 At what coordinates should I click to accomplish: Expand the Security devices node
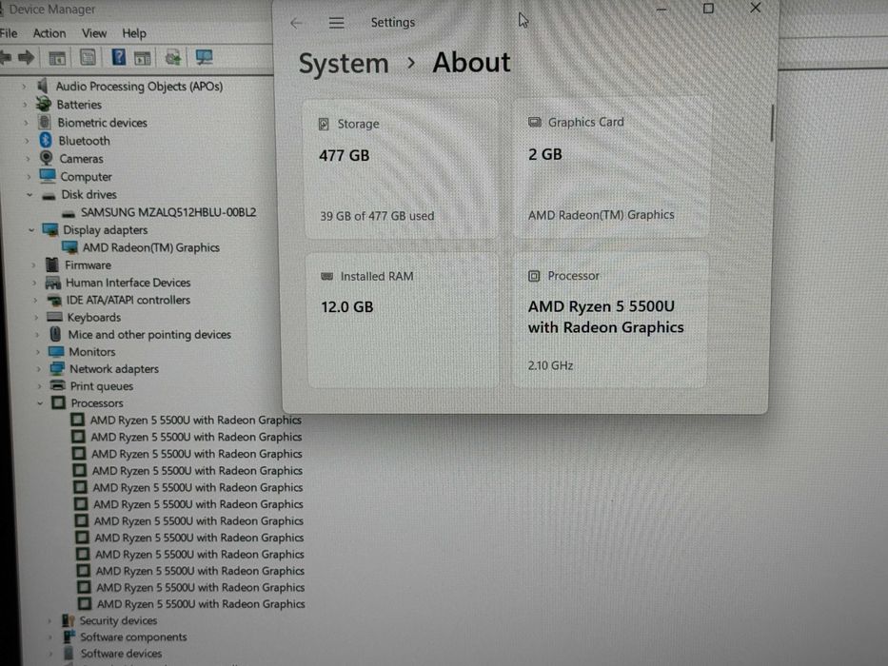click(49, 621)
